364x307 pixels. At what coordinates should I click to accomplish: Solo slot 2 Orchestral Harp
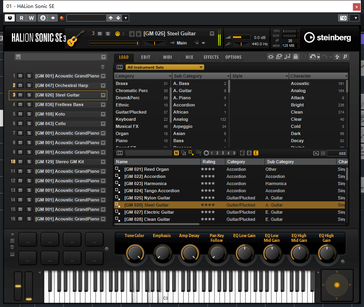tap(29, 85)
